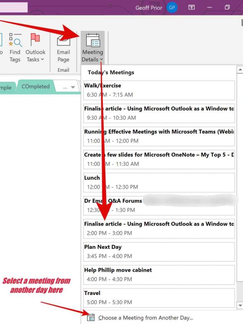Expand the section tabs overflow dropdown
The height and width of the screenshot is (324, 243).
click(x=73, y=87)
